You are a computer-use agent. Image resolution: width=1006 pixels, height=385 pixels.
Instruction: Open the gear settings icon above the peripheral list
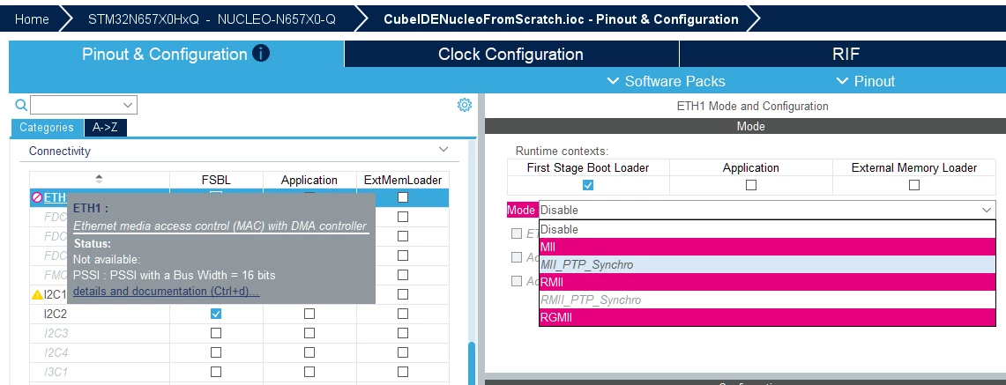pyautogui.click(x=465, y=105)
